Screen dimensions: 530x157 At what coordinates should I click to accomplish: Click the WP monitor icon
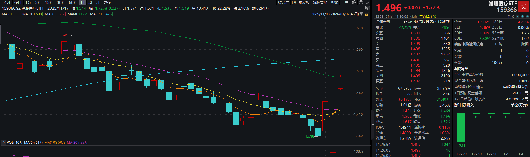point(368,8)
